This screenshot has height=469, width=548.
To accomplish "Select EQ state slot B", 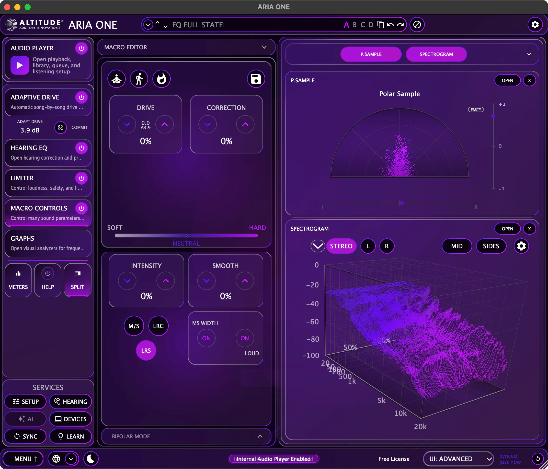I will pyautogui.click(x=355, y=25).
